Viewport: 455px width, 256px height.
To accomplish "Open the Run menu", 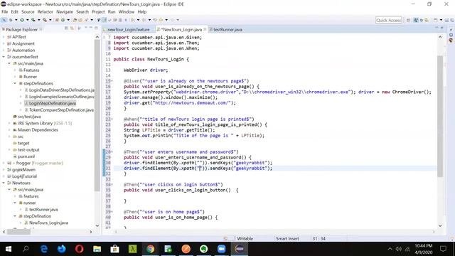I will (112, 12).
